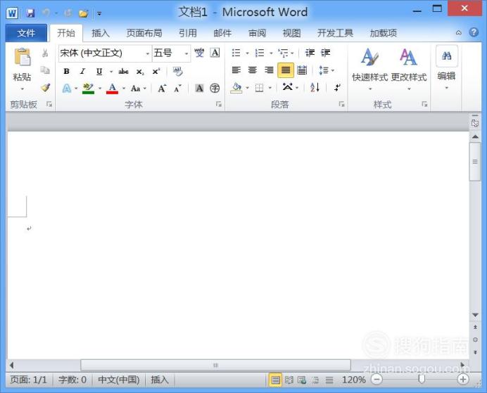Save document via the floppy disk icon
The height and width of the screenshot is (393, 487).
(30, 13)
